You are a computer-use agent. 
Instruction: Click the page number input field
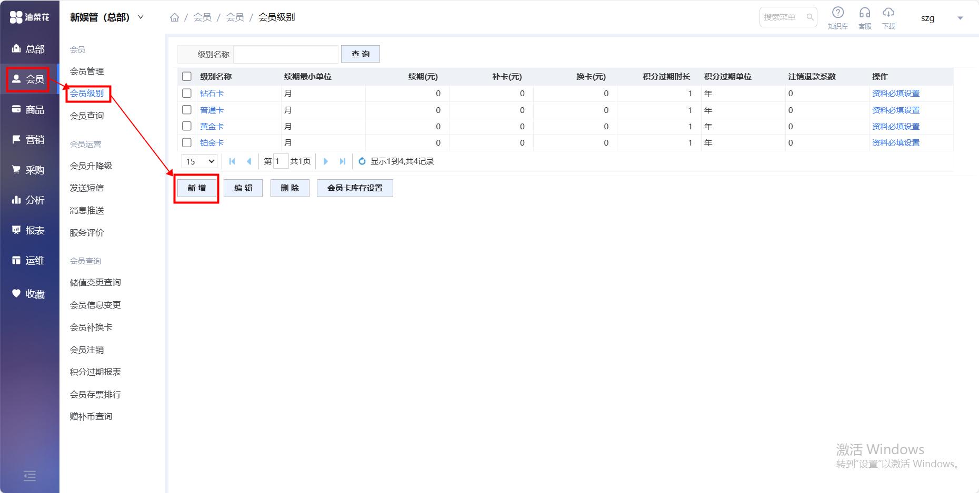coord(281,161)
